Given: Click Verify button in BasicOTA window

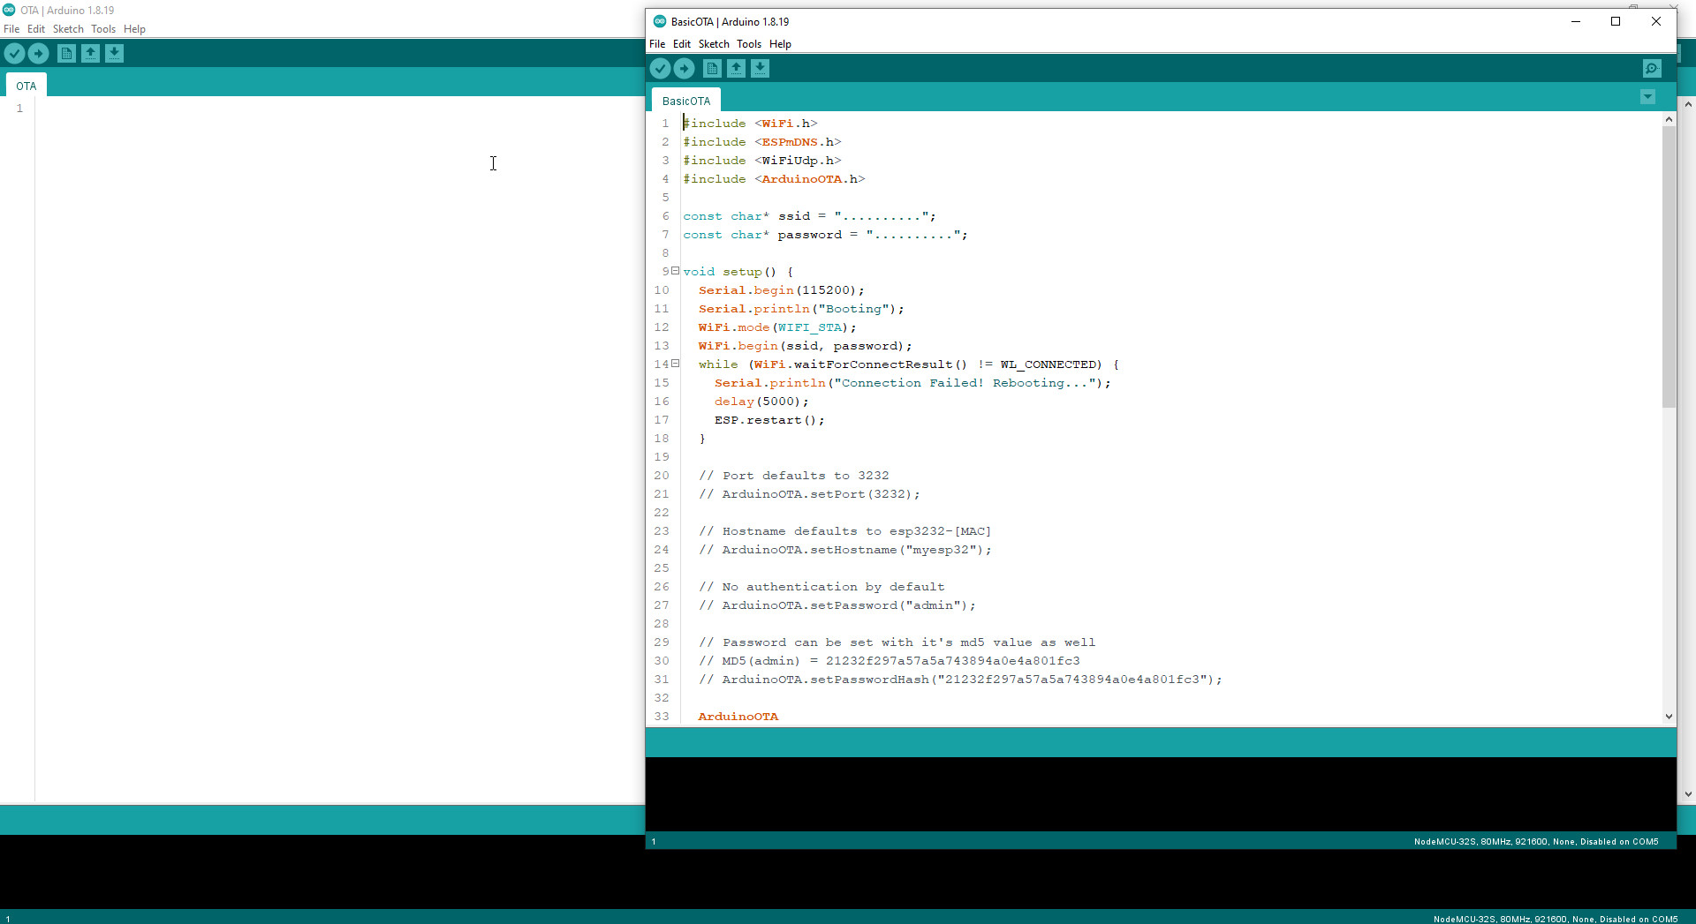Looking at the screenshot, I should (660, 69).
